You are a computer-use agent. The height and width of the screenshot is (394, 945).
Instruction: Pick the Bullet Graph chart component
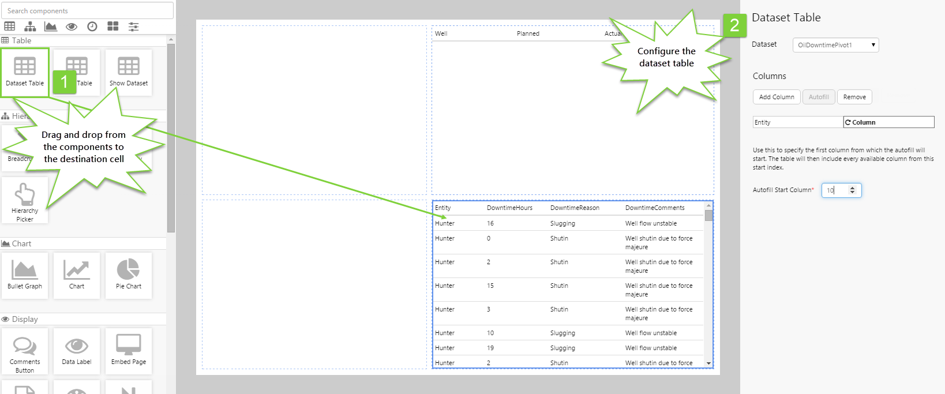(25, 275)
